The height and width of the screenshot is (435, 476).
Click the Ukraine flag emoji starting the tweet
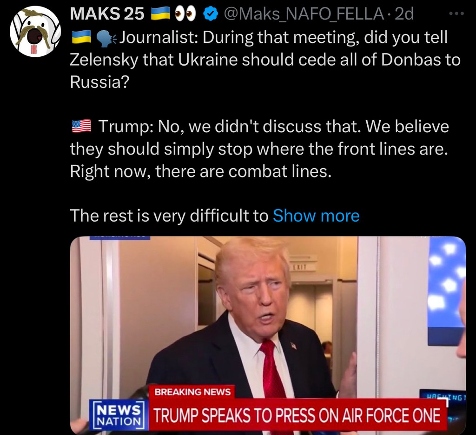coord(81,37)
